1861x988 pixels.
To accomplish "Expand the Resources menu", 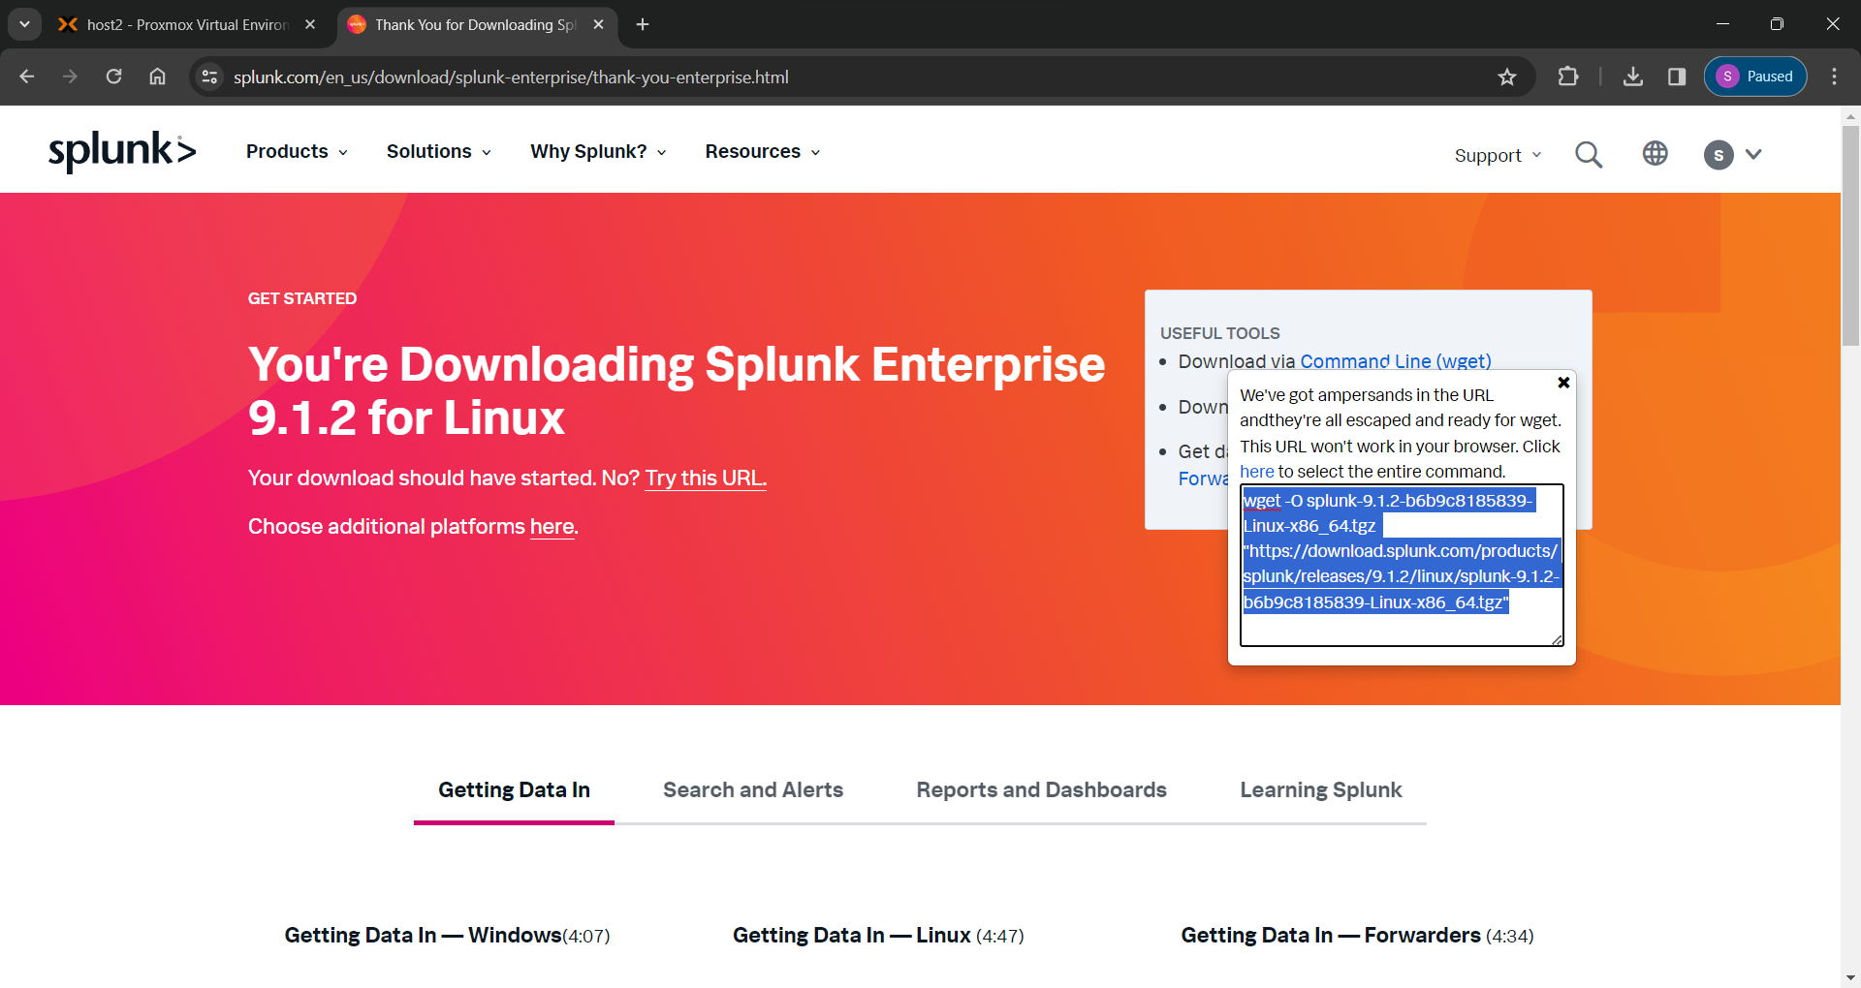I will pyautogui.click(x=763, y=151).
